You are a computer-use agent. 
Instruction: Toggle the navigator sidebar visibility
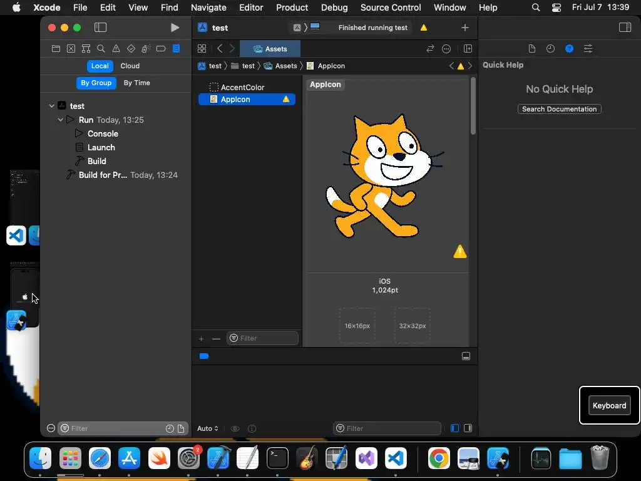(100, 28)
